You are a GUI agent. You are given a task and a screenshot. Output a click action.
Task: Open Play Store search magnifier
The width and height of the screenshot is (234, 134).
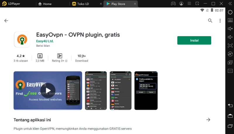point(210,20)
